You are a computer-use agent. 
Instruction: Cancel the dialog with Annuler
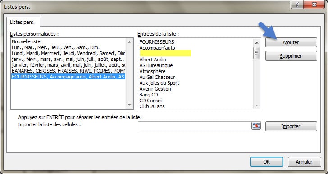(x=304, y=162)
